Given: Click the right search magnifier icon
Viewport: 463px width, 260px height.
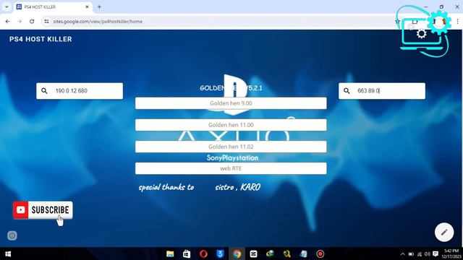Looking at the screenshot, I should point(347,91).
